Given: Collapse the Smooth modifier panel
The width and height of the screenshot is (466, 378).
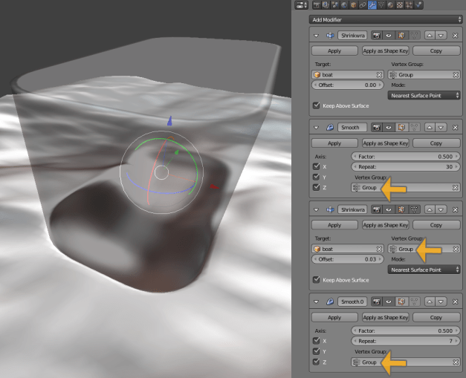Looking at the screenshot, I should [x=315, y=128].
